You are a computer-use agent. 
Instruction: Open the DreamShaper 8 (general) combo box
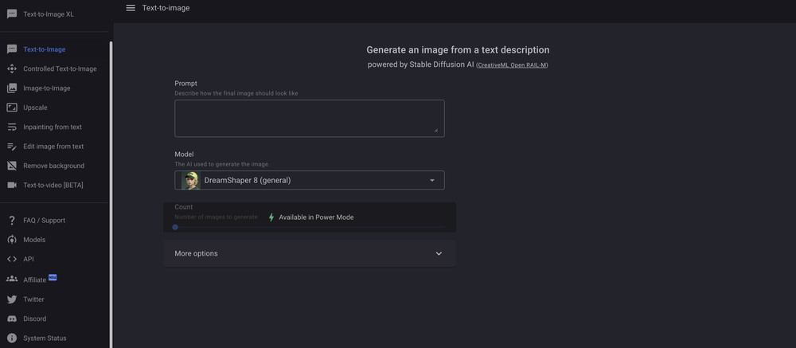pyautogui.click(x=310, y=180)
